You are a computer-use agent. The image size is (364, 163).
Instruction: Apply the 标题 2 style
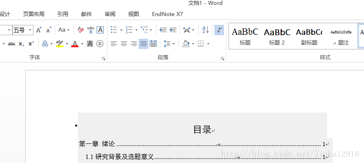pos(277,36)
